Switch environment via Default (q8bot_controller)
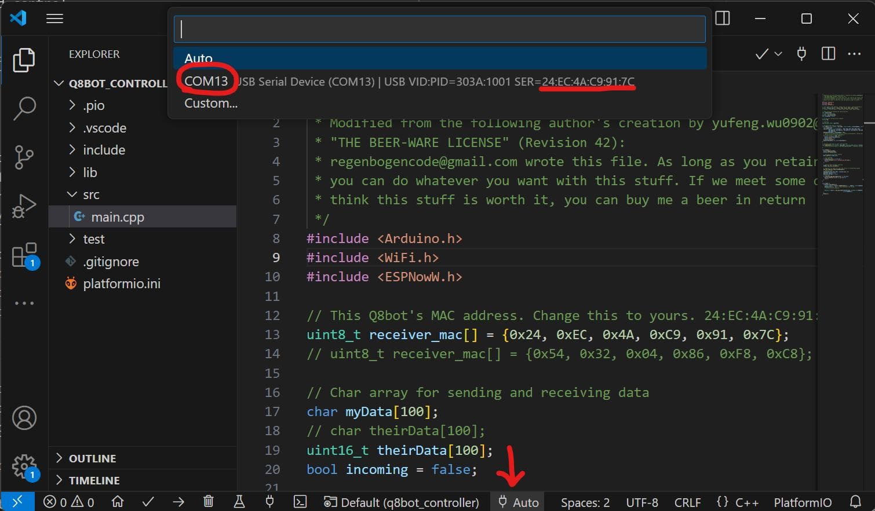Screen dimensions: 875x511 coord(402,502)
